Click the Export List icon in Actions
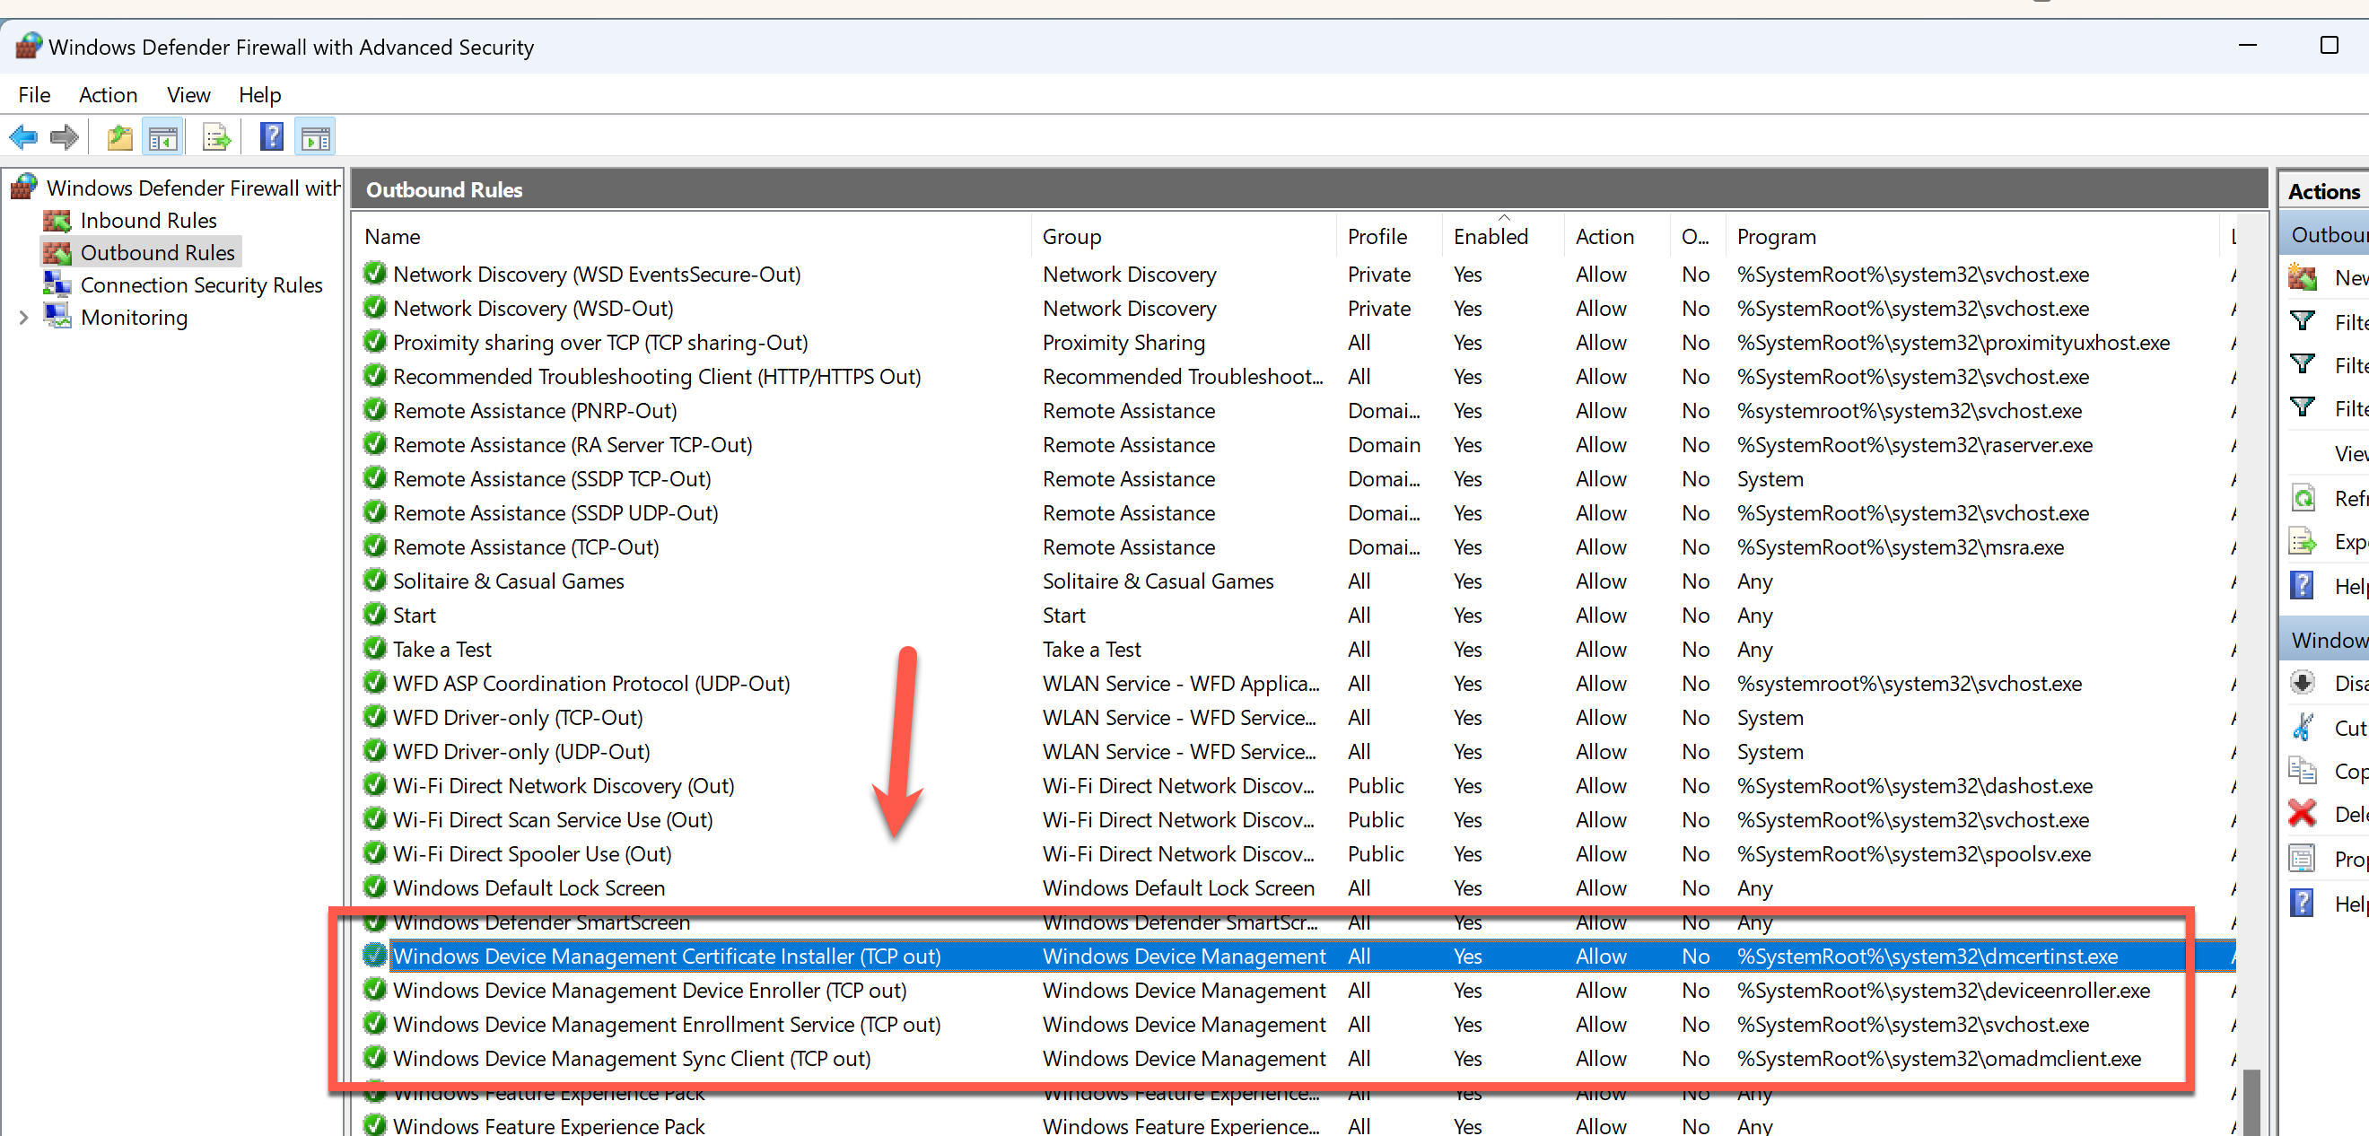This screenshot has height=1136, width=2369. (2303, 542)
